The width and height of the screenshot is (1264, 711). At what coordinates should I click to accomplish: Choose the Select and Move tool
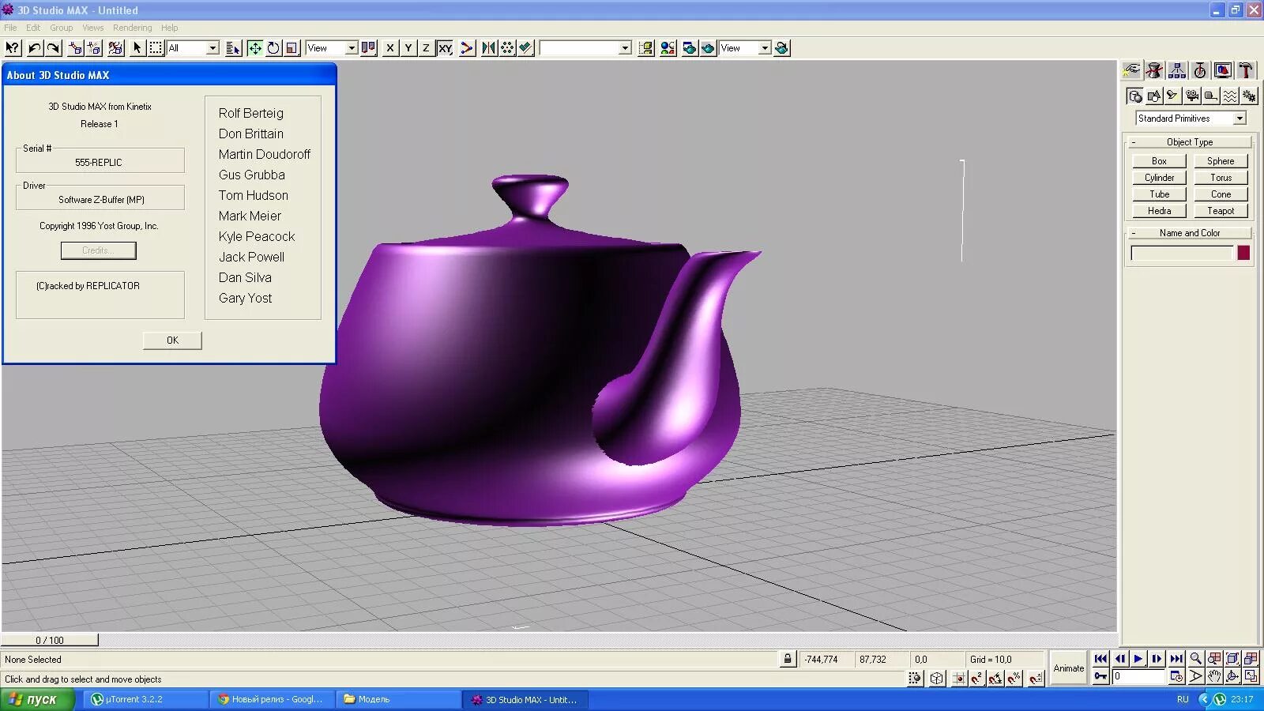pos(254,48)
